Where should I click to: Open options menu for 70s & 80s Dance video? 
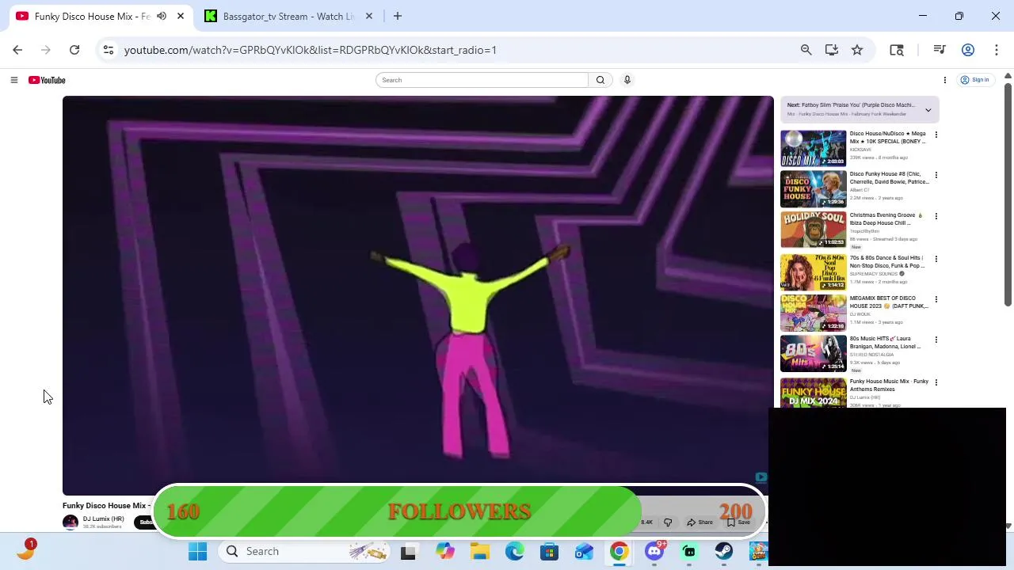936,259
